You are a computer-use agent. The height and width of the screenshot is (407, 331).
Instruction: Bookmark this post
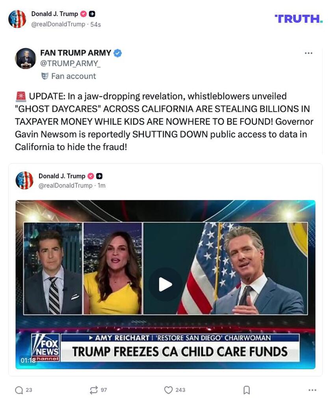click(x=247, y=390)
